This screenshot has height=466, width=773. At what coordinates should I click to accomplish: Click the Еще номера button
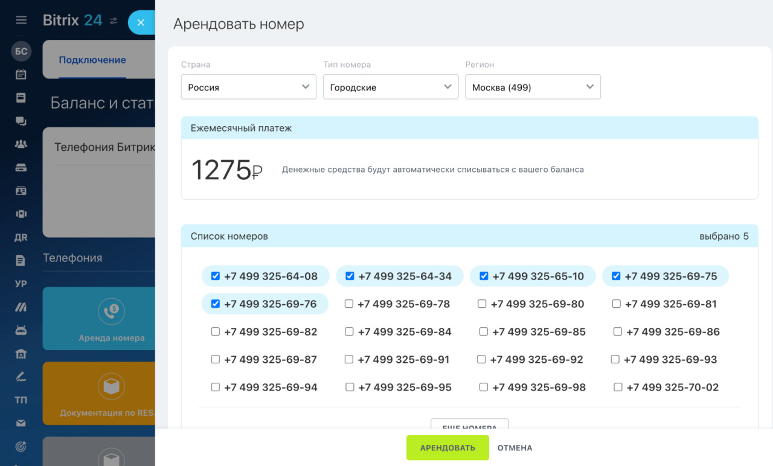point(469,424)
